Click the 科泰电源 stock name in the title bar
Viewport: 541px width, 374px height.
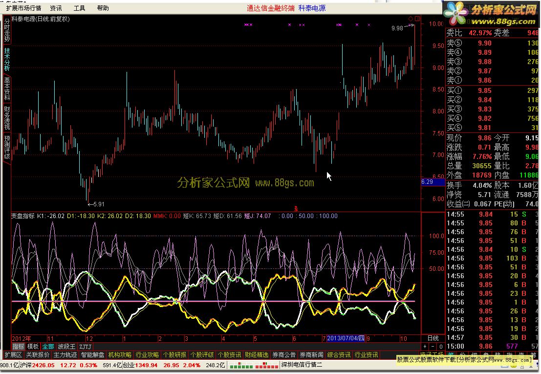pos(312,8)
